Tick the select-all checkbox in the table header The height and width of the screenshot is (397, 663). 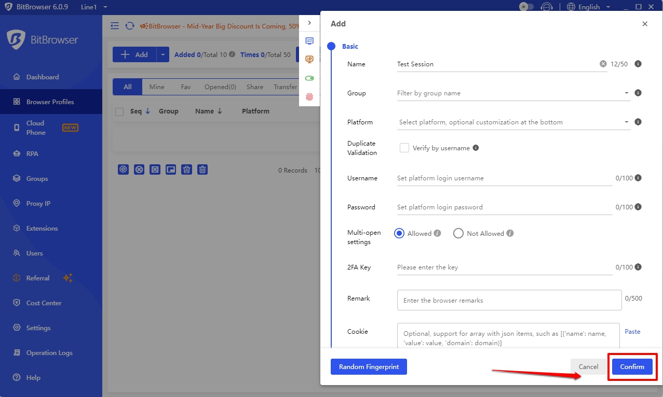click(119, 111)
